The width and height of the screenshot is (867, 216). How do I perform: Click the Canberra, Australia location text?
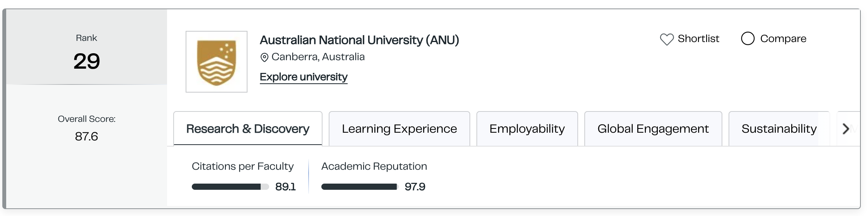pos(318,57)
